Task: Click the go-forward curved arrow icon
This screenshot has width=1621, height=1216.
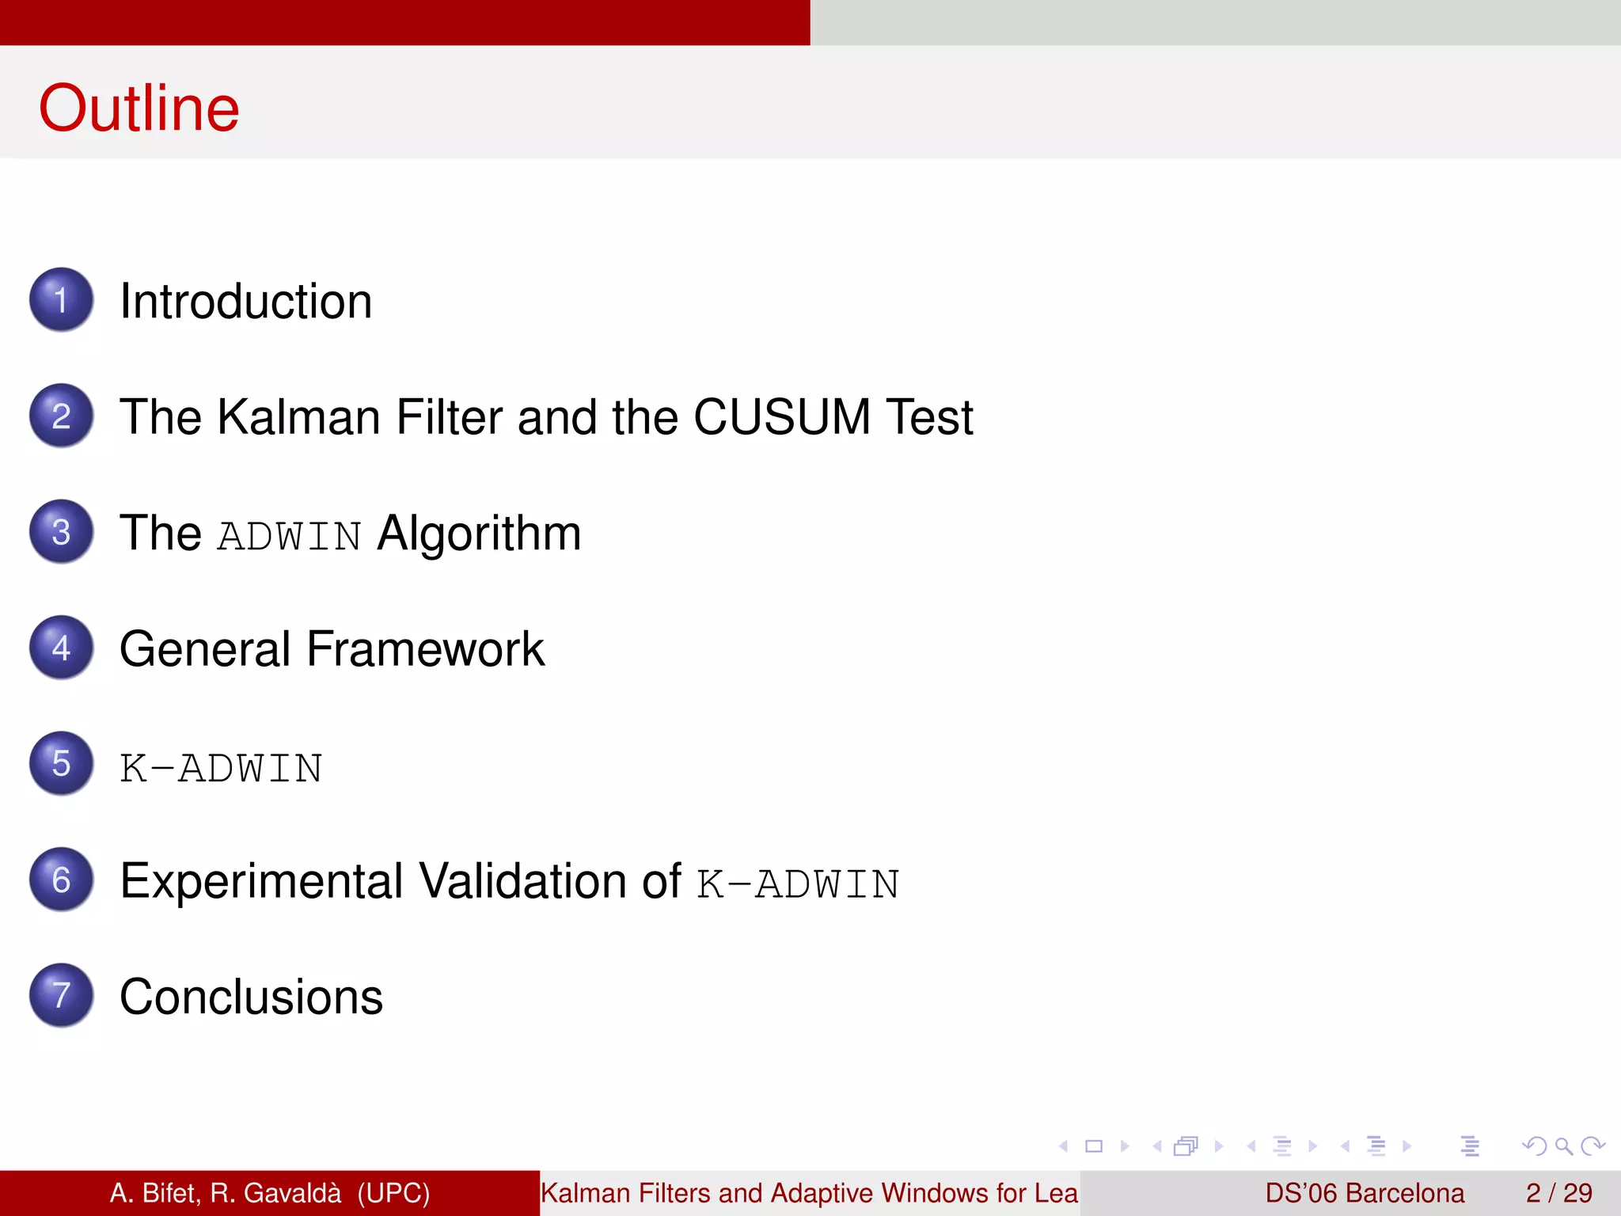Action: click(x=1593, y=1146)
